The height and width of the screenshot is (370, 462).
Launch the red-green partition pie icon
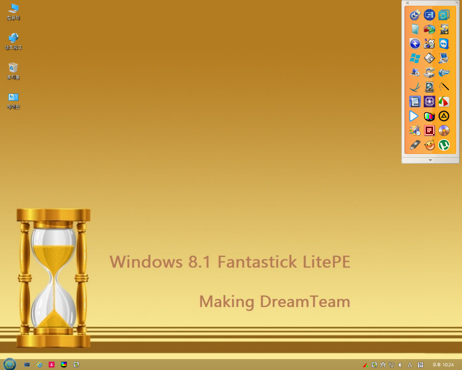click(429, 29)
